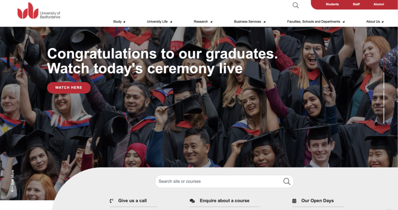
Task: Go to the Staff portal link
Action: point(356,4)
